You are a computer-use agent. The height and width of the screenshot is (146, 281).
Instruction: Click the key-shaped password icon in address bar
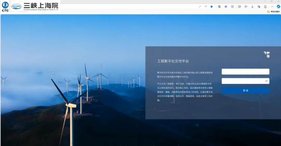point(200,6)
